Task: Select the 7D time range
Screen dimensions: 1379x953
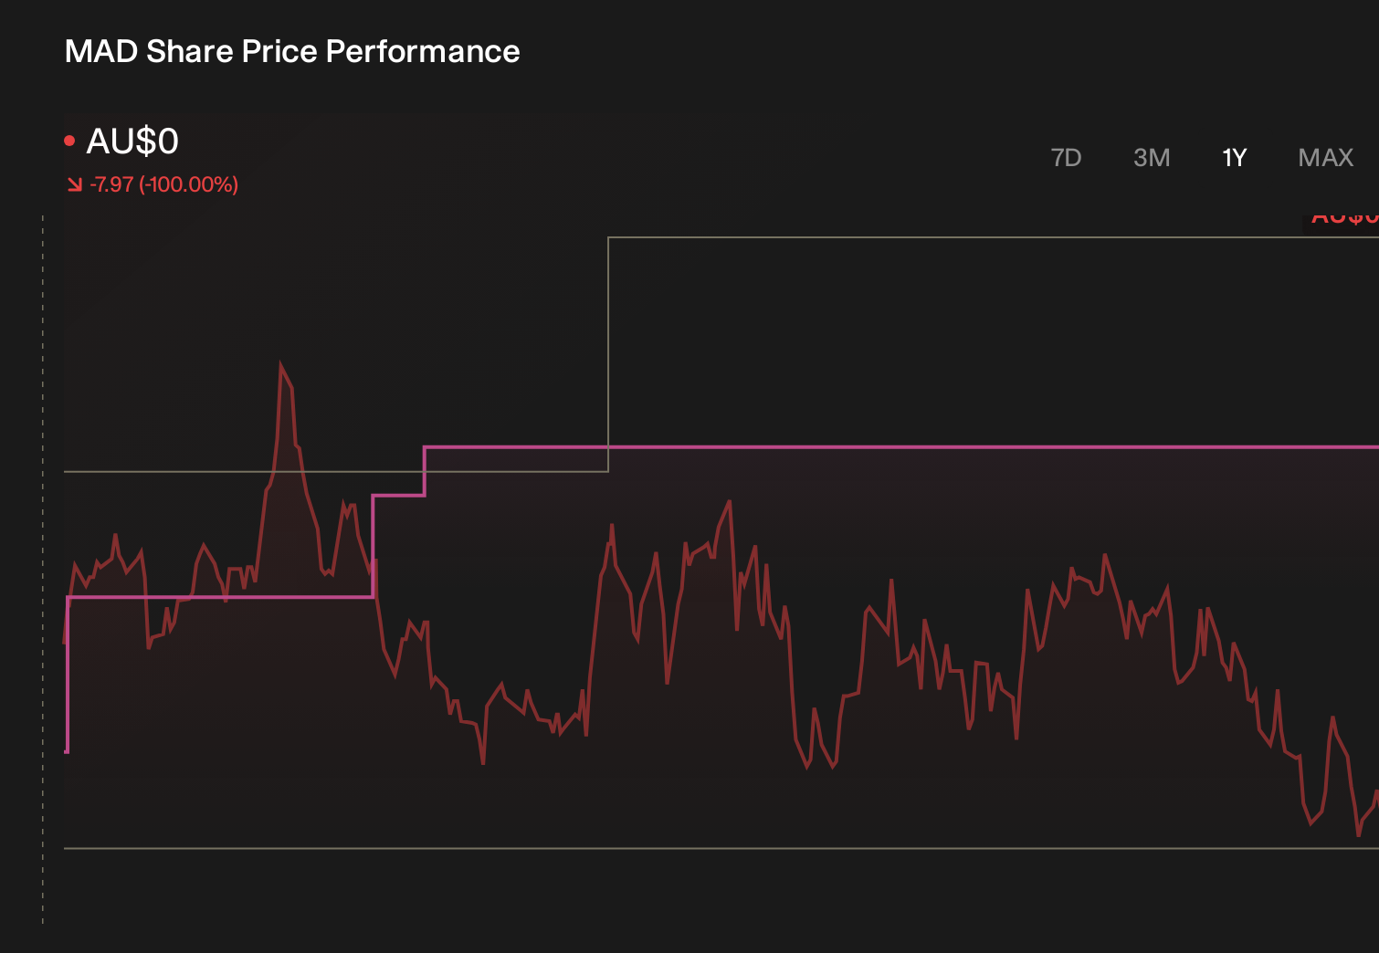Action: (x=1066, y=158)
